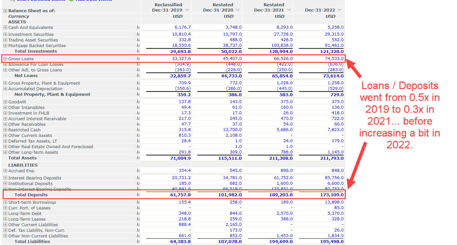
Task: Expand the Interest Bearing Deposits row
Action: pyautogui.click(x=5, y=178)
